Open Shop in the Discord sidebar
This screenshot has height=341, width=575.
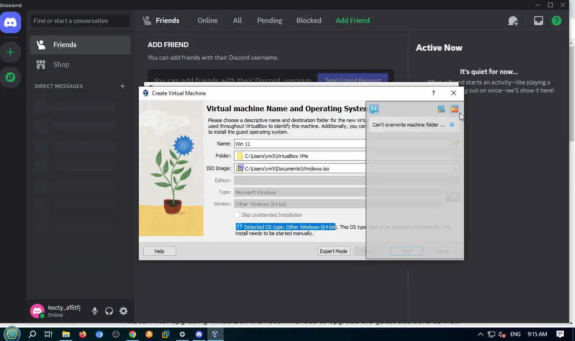(80, 65)
